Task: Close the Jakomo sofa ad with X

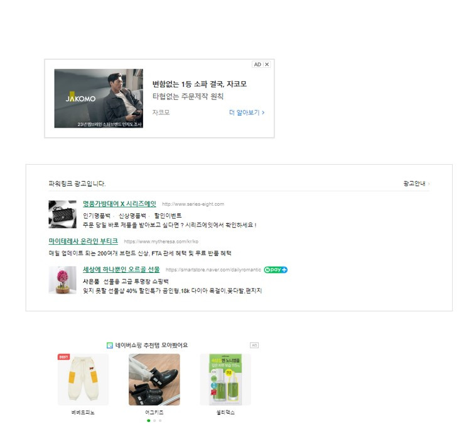Action: pyautogui.click(x=267, y=64)
